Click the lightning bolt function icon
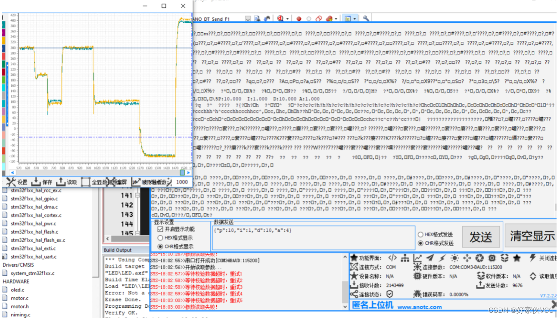 [442, 258]
